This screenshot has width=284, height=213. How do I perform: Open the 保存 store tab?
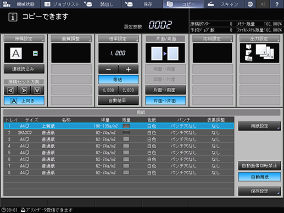pyautogui.click(x=142, y=4)
